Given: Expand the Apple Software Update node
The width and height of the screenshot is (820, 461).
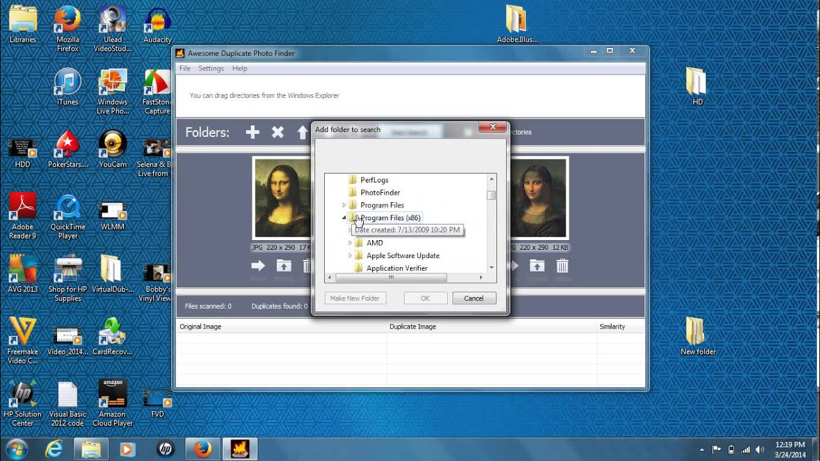Looking at the screenshot, I should pos(350,255).
